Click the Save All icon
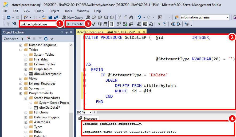Viewport: 236px width, 137px height. click(x=55, y=17)
